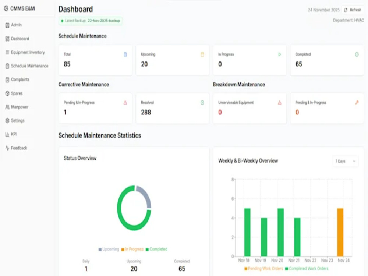Image resolution: width=368 pixels, height=276 pixels.
Task: Click the green Nov 18 bar
Action: coord(247,232)
